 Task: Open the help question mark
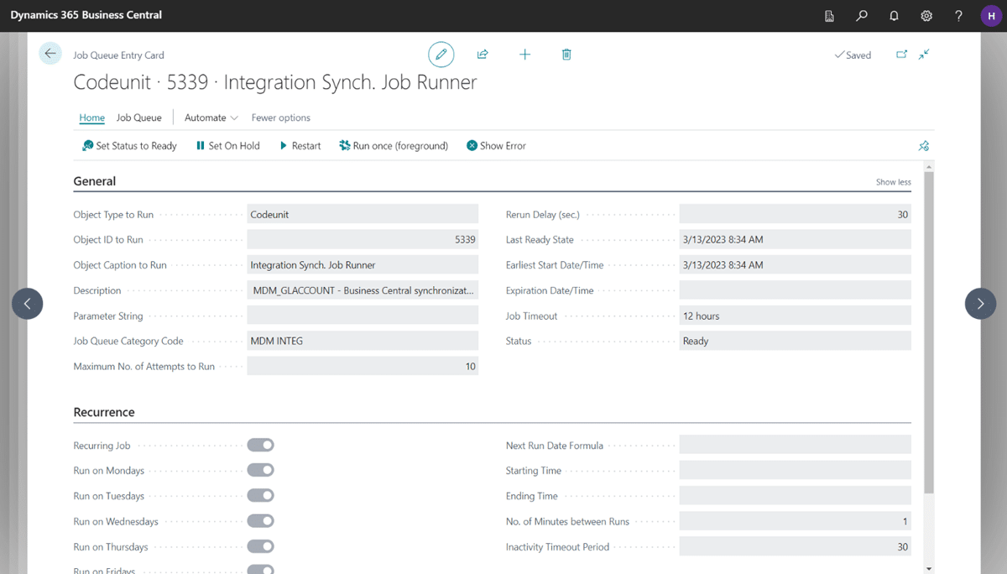click(x=959, y=16)
